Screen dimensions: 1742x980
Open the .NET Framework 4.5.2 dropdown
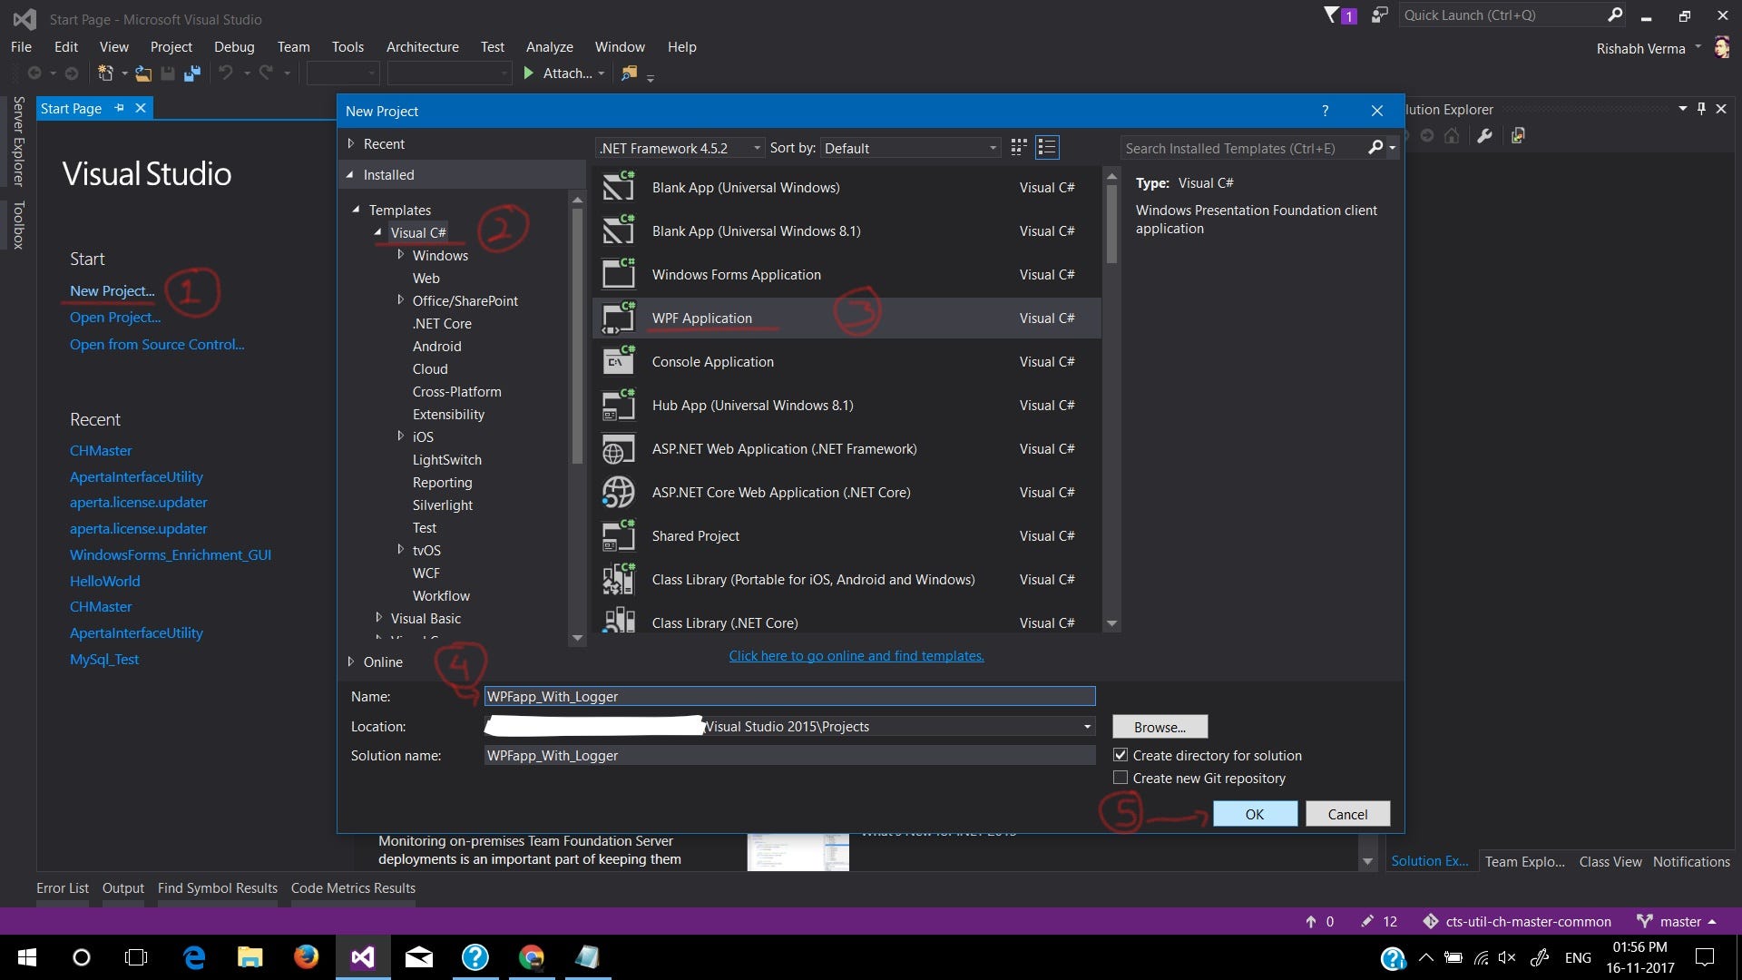pos(758,147)
